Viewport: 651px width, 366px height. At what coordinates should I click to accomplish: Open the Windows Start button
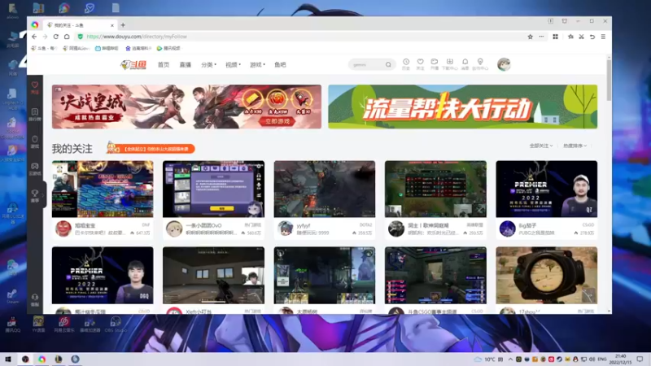[x=8, y=359]
